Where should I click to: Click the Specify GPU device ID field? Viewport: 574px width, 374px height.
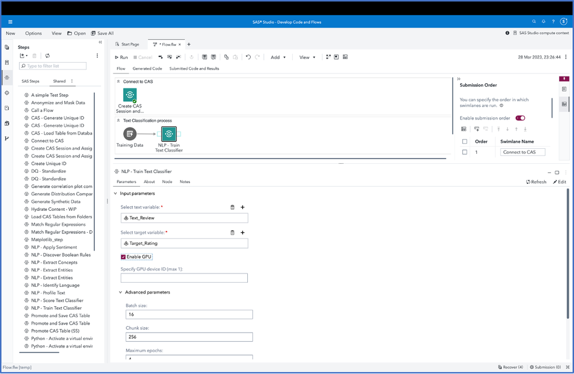tap(184, 278)
